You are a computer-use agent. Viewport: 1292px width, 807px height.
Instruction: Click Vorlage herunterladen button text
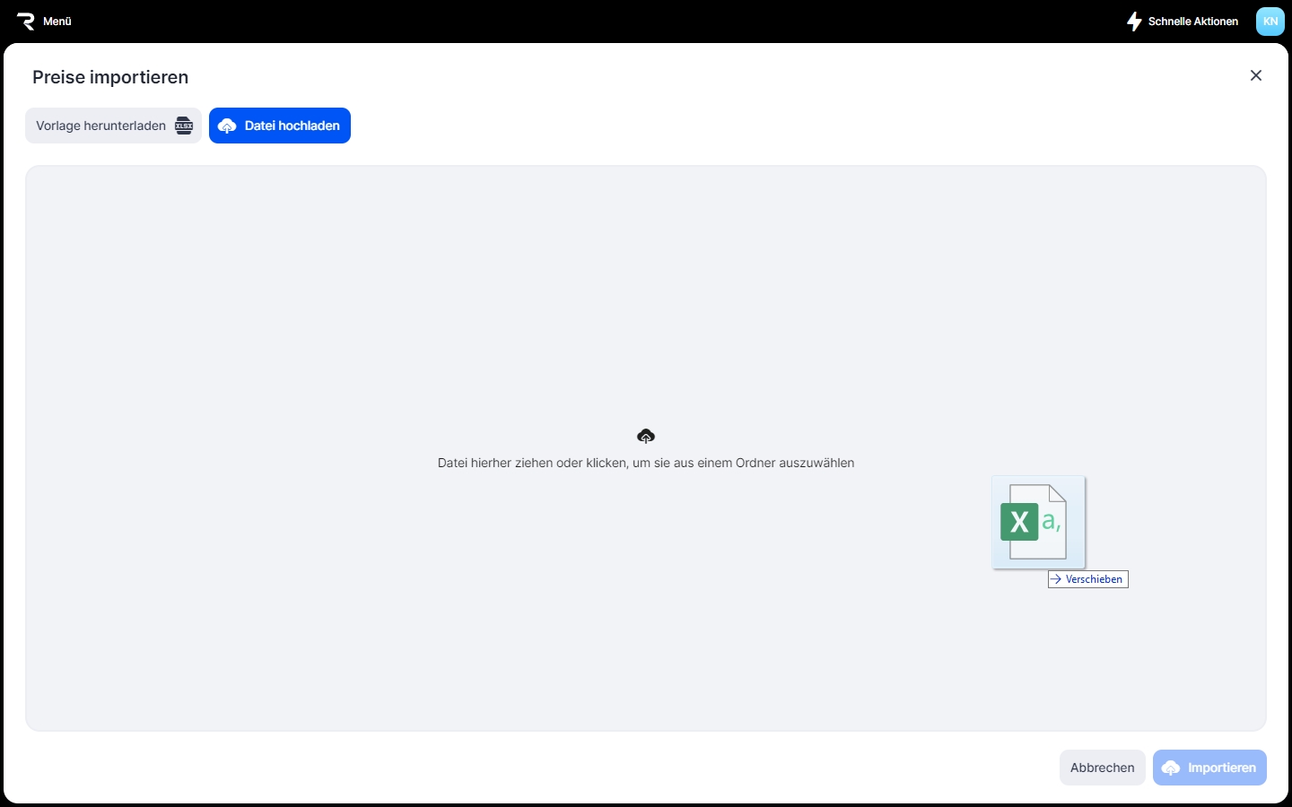click(x=100, y=126)
